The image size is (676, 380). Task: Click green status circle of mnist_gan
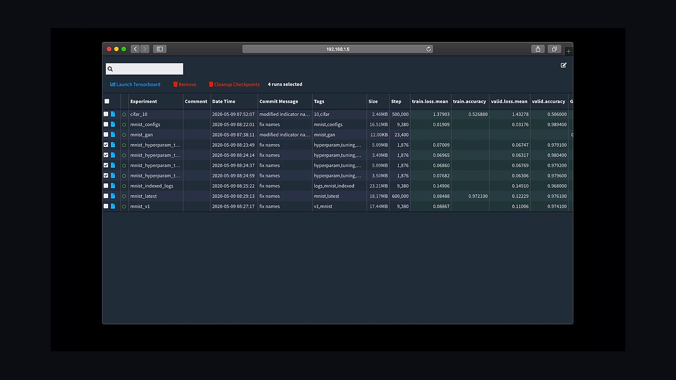124,135
